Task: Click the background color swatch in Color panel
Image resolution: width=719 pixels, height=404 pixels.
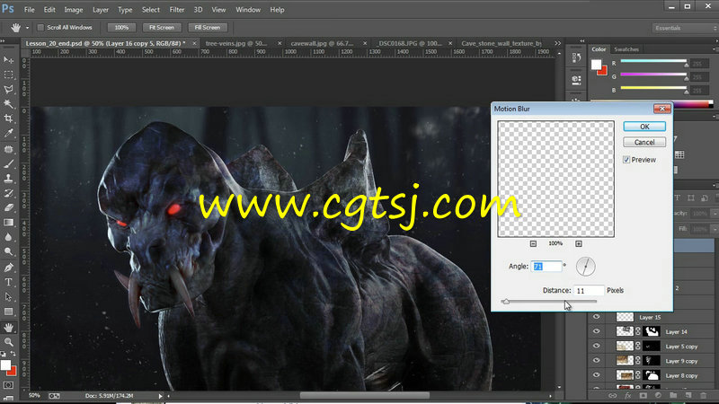Action: 602,71
